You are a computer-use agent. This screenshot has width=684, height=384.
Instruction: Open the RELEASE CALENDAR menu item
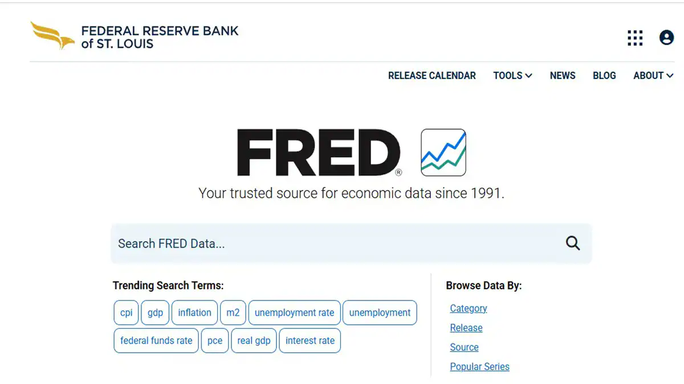[432, 76]
